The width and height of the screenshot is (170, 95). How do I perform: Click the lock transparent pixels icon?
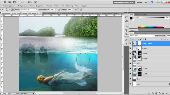pyautogui.click(x=138, y=39)
